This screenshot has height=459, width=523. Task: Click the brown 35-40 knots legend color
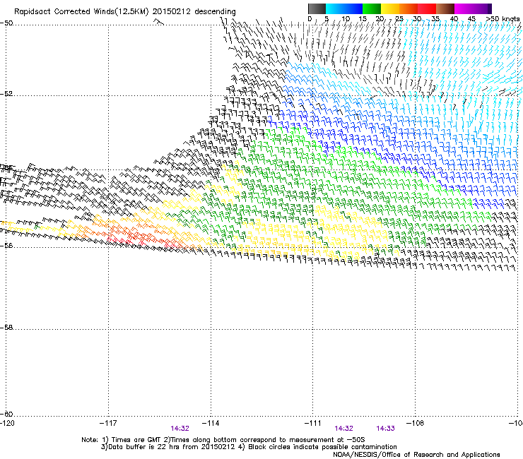(445, 8)
